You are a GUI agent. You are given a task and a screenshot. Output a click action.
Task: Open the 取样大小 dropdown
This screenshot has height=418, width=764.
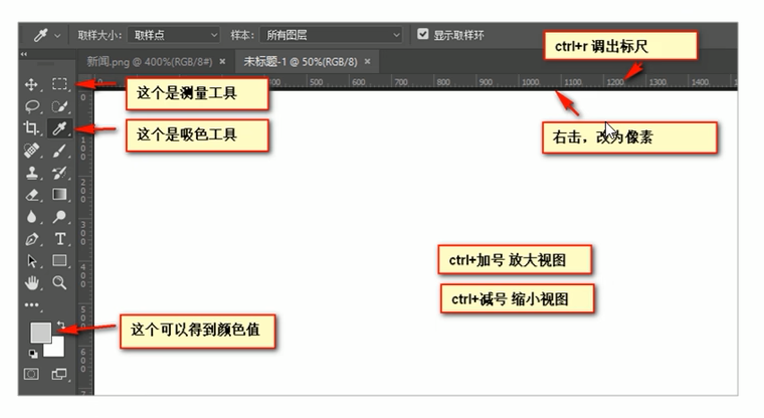(174, 35)
